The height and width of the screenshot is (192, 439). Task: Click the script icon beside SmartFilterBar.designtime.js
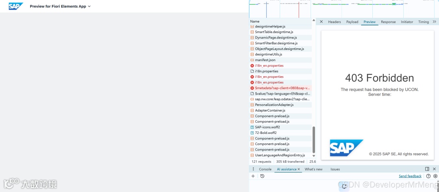pyautogui.click(x=252, y=43)
